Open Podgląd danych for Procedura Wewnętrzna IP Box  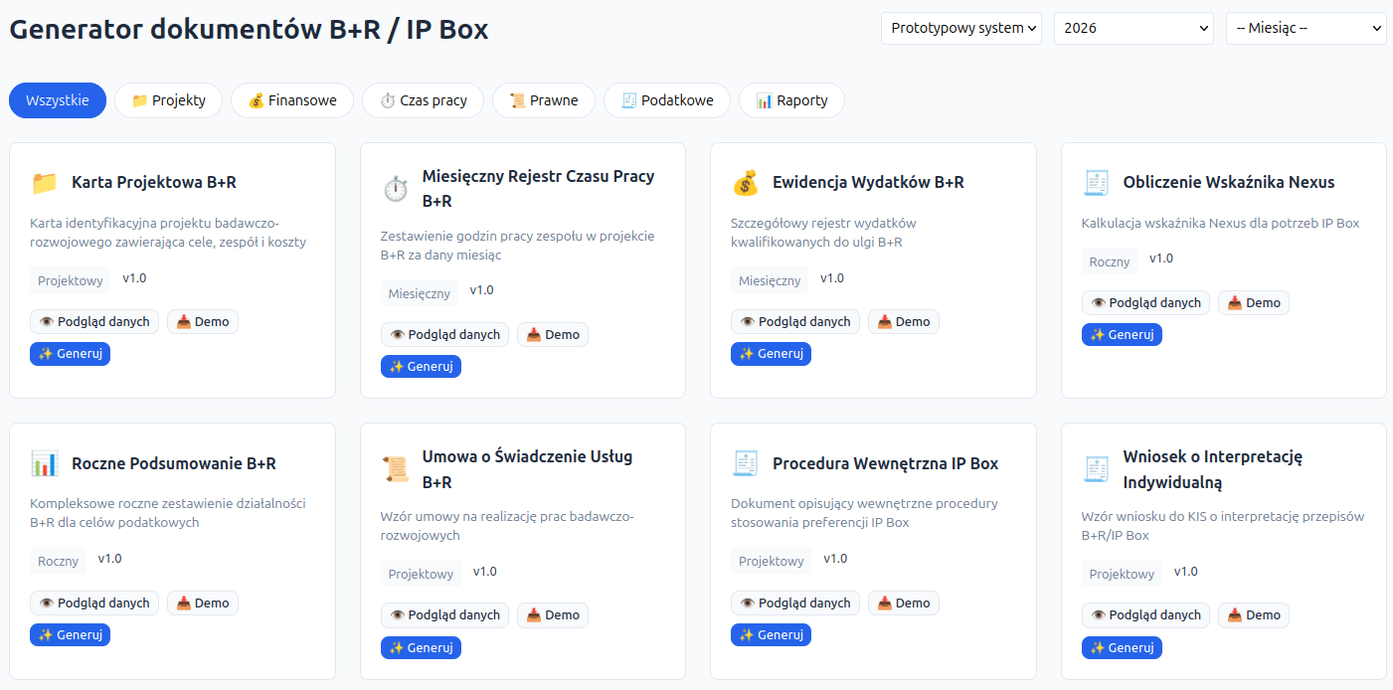coord(794,603)
